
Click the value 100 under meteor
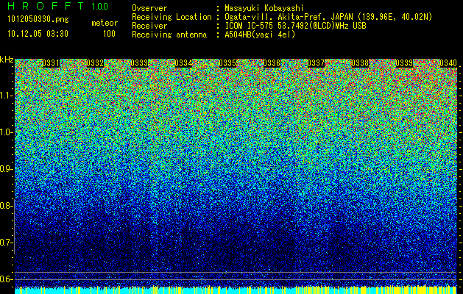(x=109, y=34)
